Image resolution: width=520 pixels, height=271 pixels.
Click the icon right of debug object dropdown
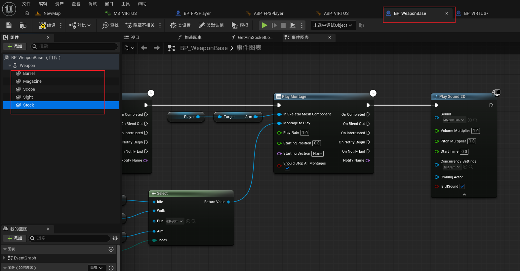click(x=361, y=25)
